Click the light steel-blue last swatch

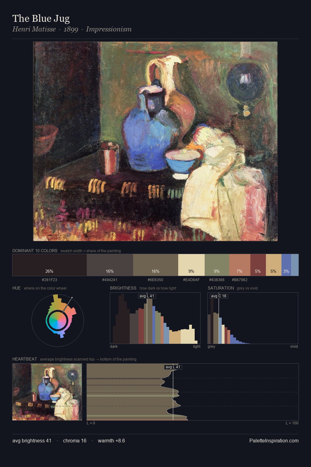tap(295, 265)
